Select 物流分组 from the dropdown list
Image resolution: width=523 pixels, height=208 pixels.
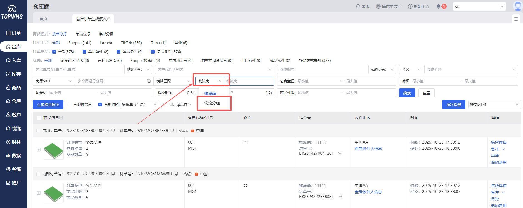point(212,103)
